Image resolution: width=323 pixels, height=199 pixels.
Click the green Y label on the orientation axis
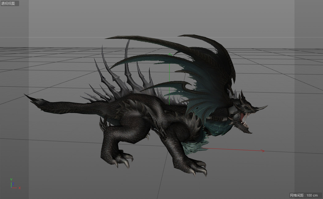click(x=11, y=179)
